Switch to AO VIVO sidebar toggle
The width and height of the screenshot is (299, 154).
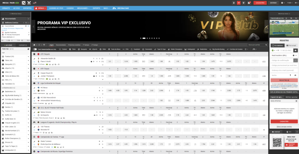click(x=8, y=45)
